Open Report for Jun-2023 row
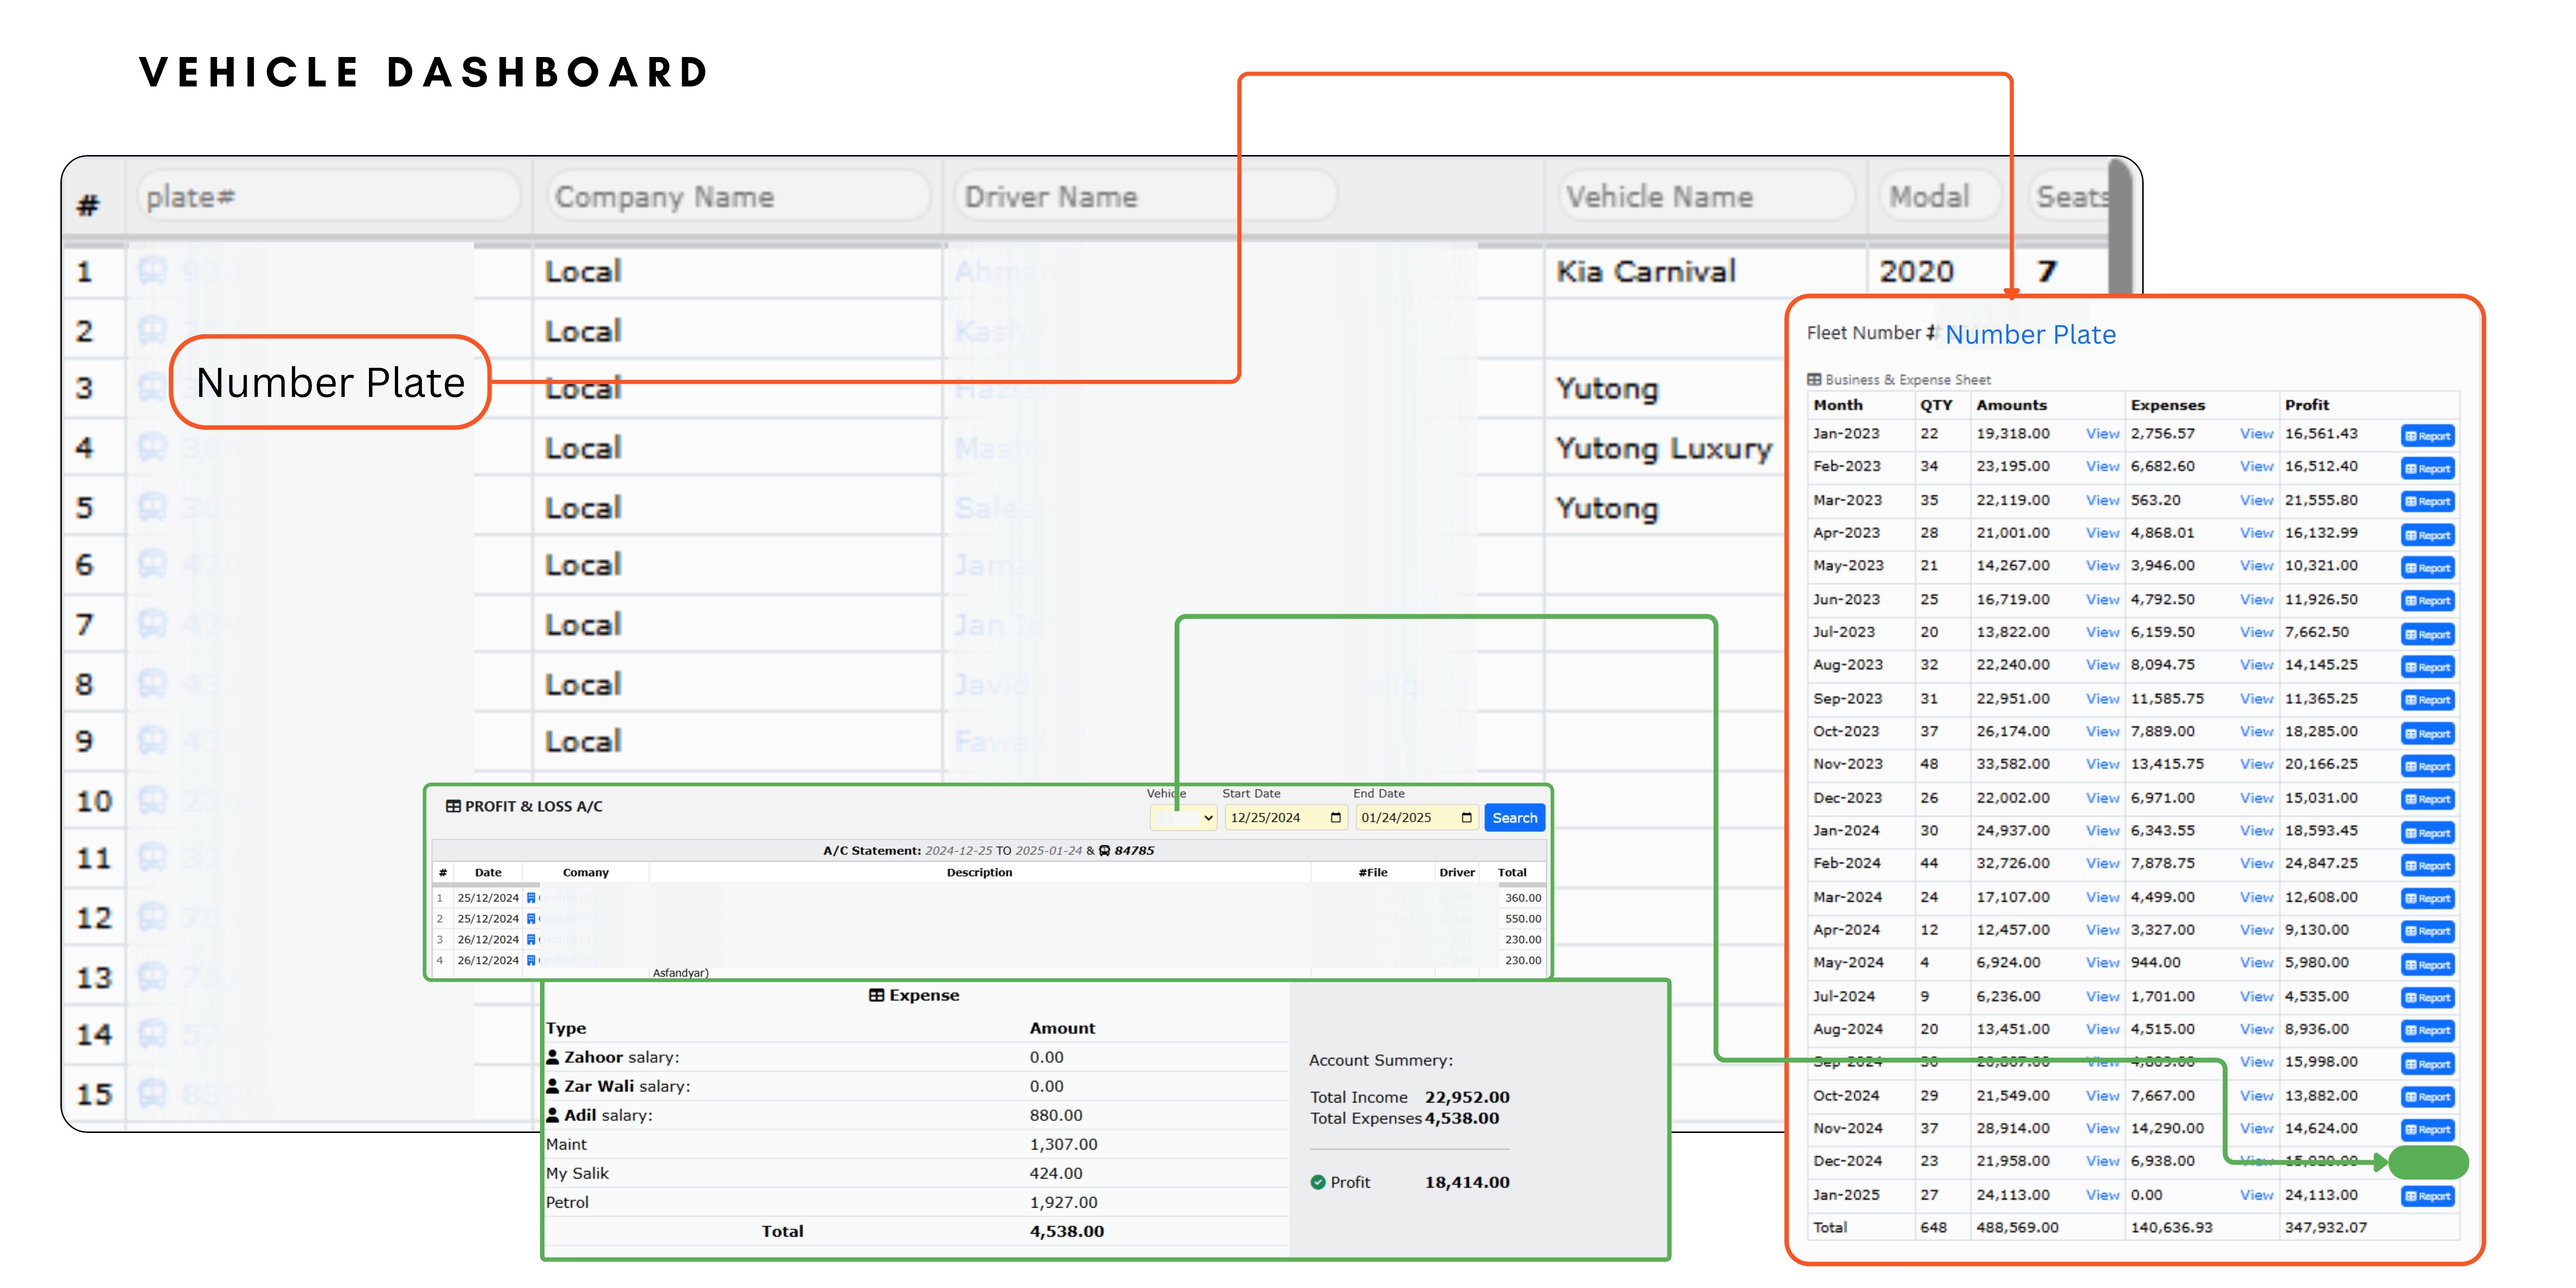 coord(2428,601)
